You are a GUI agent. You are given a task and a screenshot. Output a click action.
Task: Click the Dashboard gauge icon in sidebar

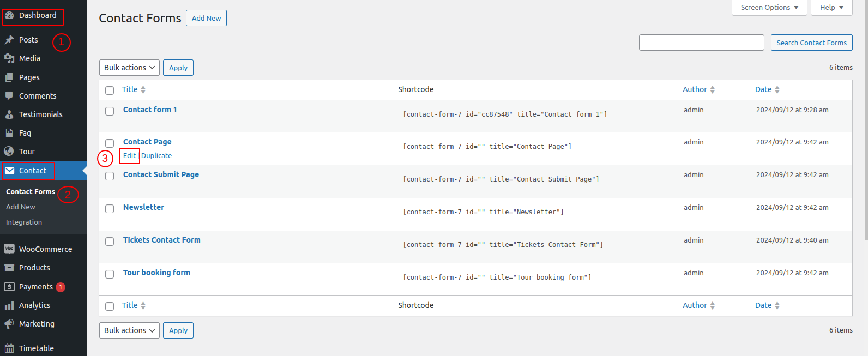point(9,15)
